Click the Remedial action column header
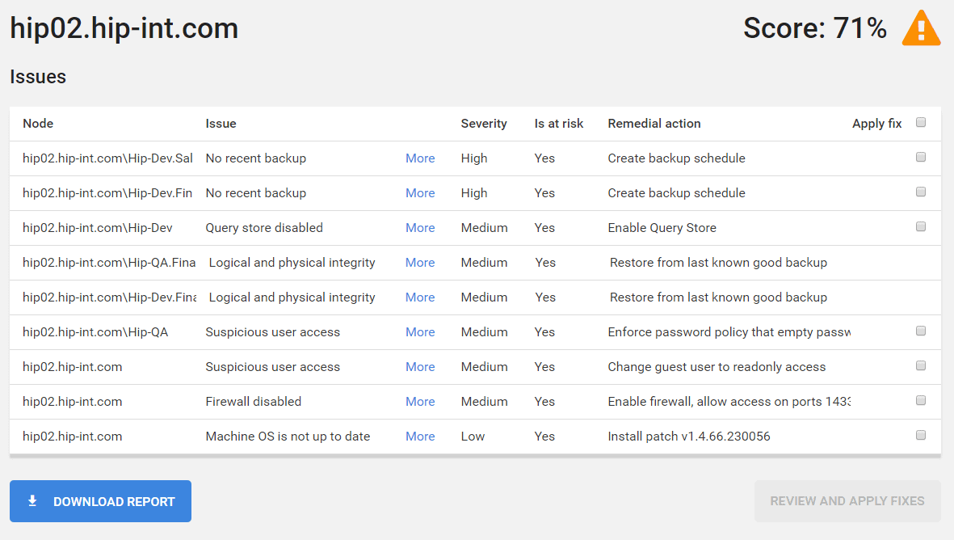This screenshot has width=954, height=540. pyautogui.click(x=654, y=124)
